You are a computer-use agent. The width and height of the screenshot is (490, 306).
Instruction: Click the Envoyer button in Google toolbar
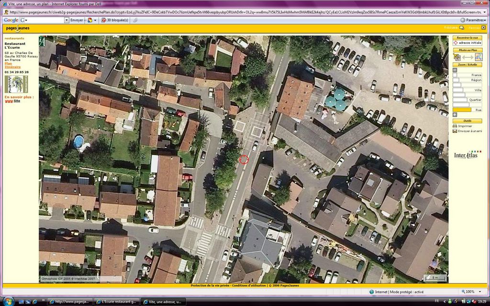(77, 20)
